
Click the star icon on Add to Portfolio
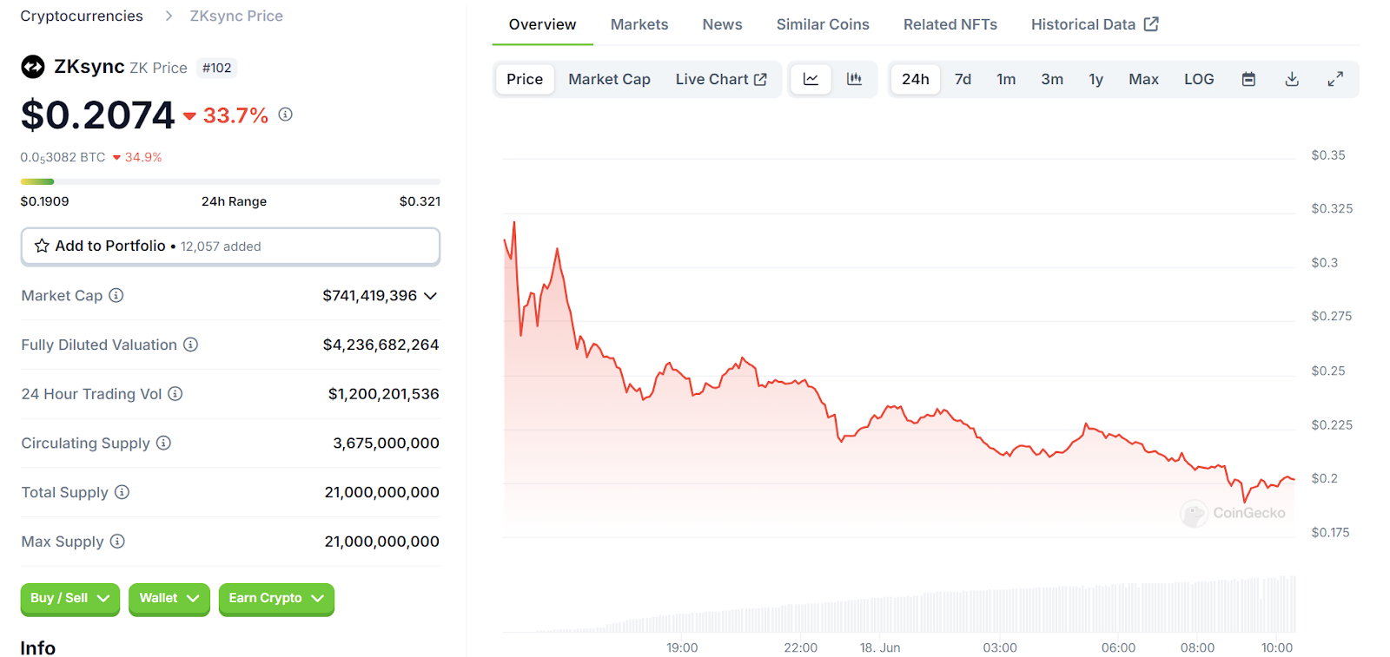click(42, 246)
